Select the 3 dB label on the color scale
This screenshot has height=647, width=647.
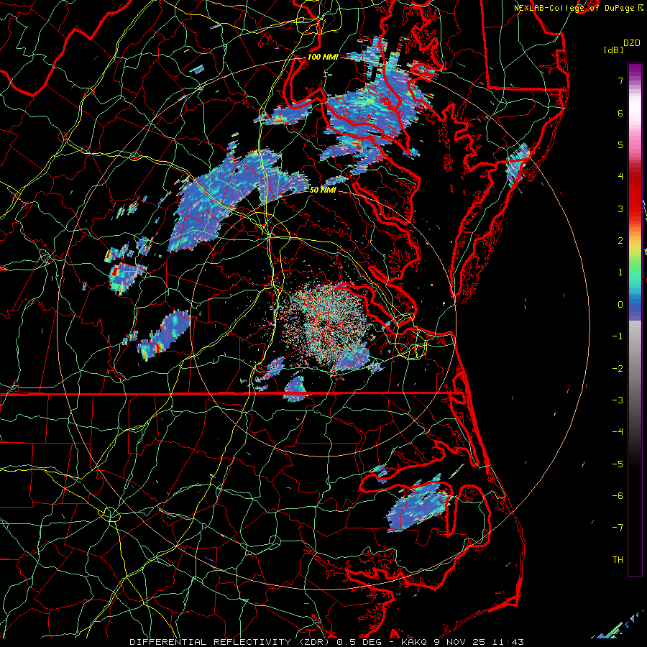coord(620,208)
